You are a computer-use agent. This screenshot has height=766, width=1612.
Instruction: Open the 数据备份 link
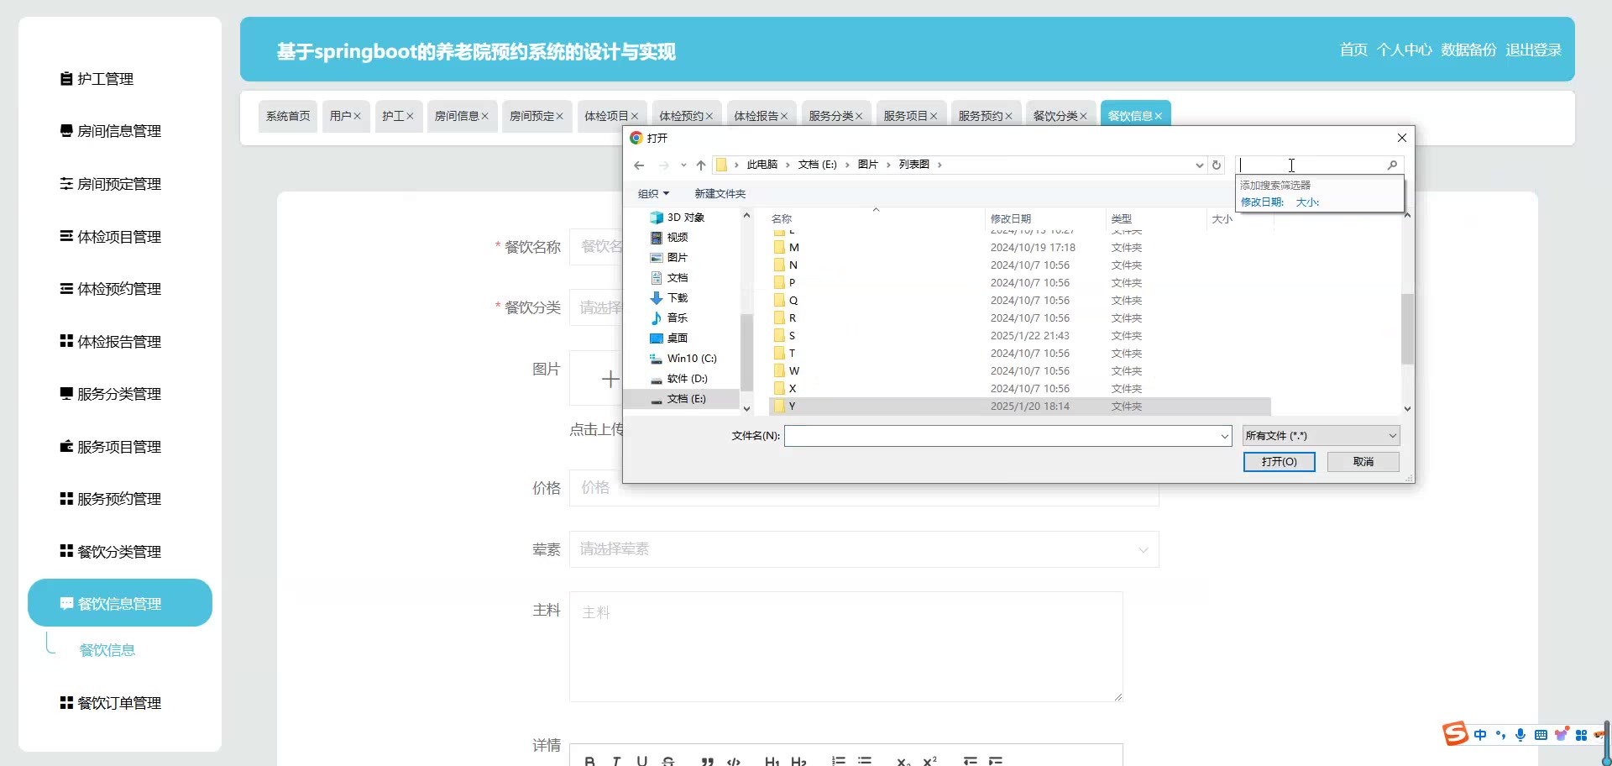coord(1468,50)
